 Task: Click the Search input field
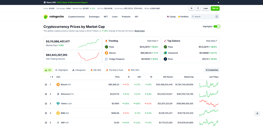pyautogui.click(x=205, y=17)
